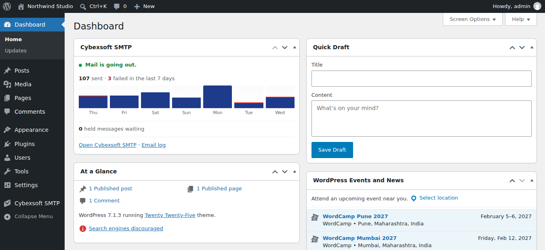Move the At a Glance widget down
Screen dimensions: 545x250
click(285, 172)
